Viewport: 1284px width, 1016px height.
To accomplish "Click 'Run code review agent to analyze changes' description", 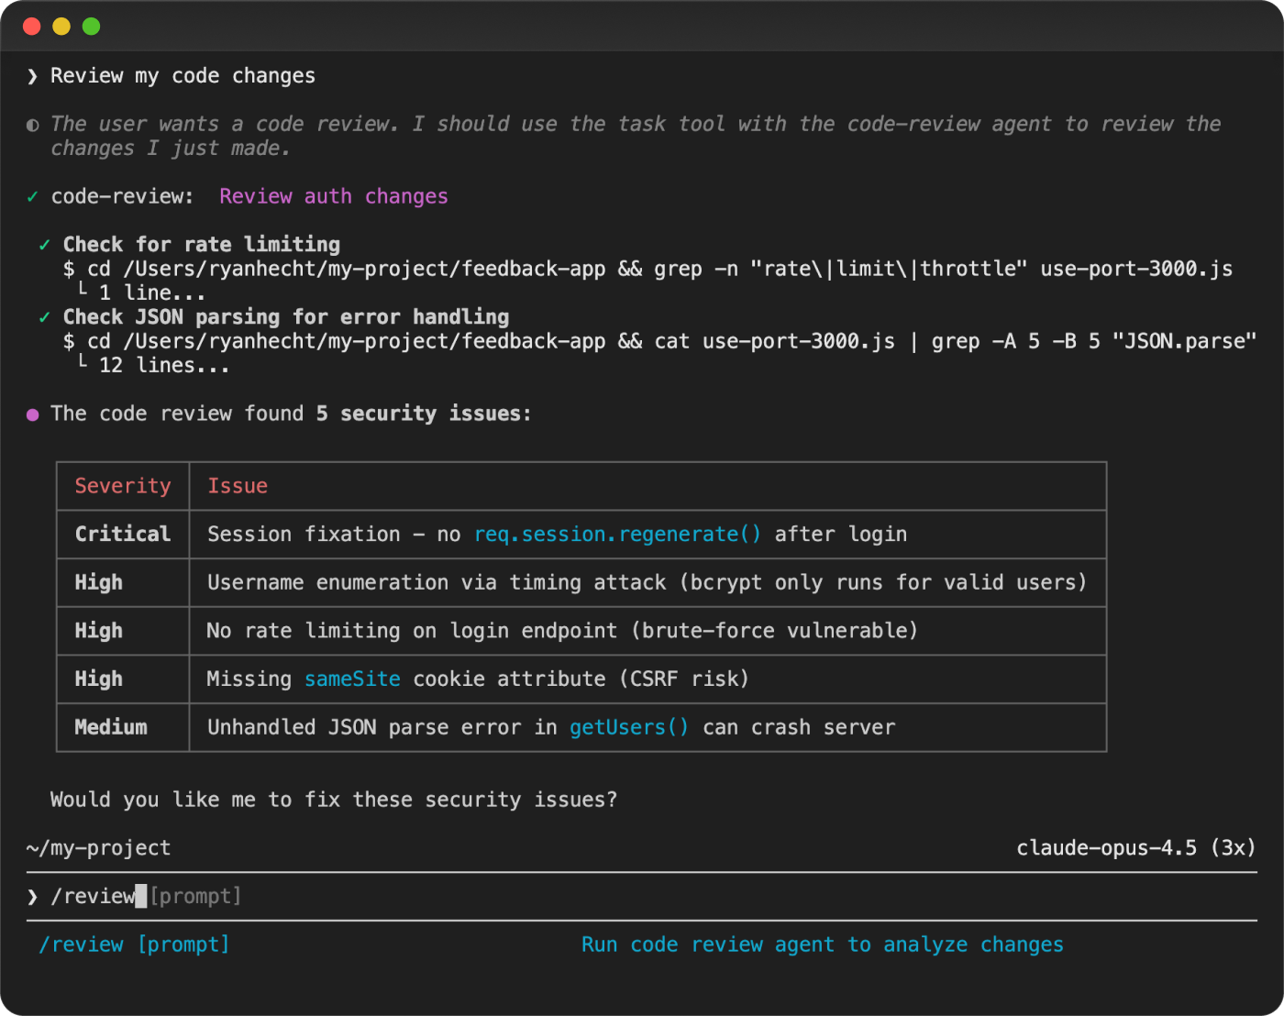I will point(822,944).
